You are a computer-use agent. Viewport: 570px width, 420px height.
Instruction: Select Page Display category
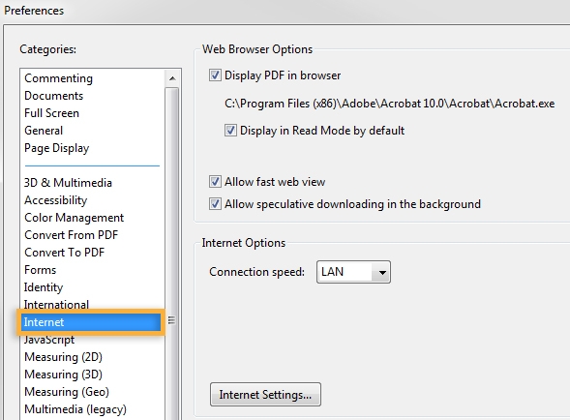(x=57, y=148)
